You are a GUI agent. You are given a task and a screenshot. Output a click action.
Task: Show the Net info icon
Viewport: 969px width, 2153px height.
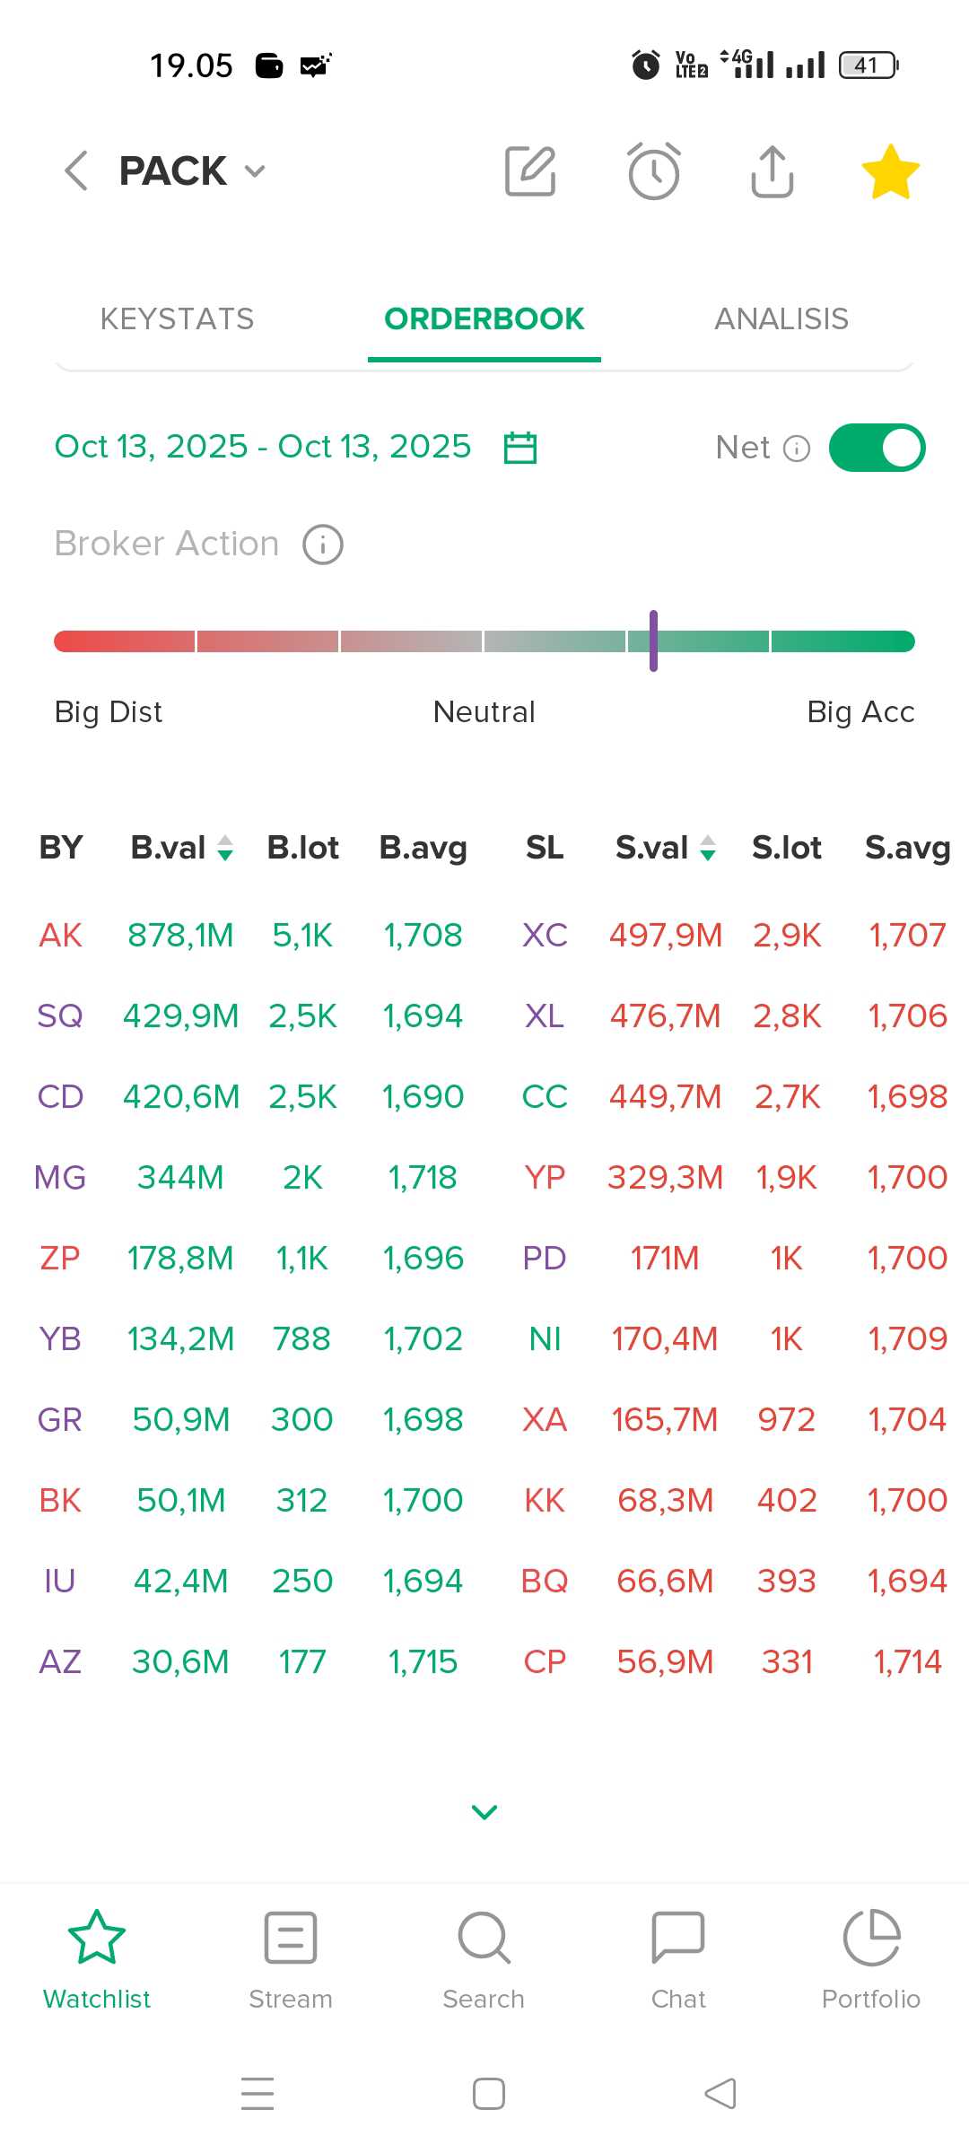797,448
